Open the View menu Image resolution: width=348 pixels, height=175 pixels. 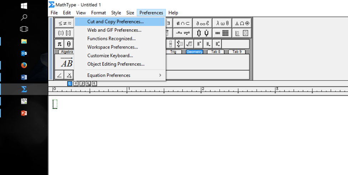(x=81, y=12)
